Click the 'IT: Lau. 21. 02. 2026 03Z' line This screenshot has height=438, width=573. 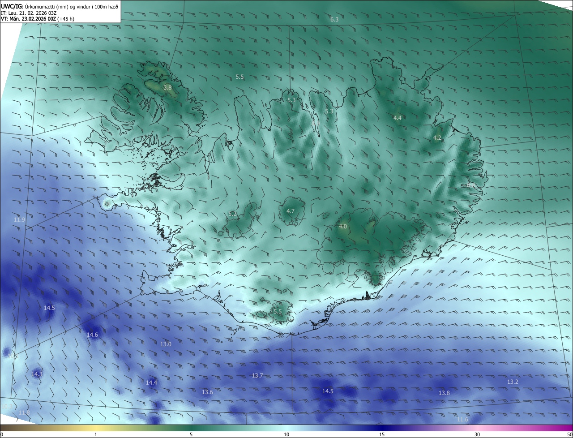(x=29, y=13)
